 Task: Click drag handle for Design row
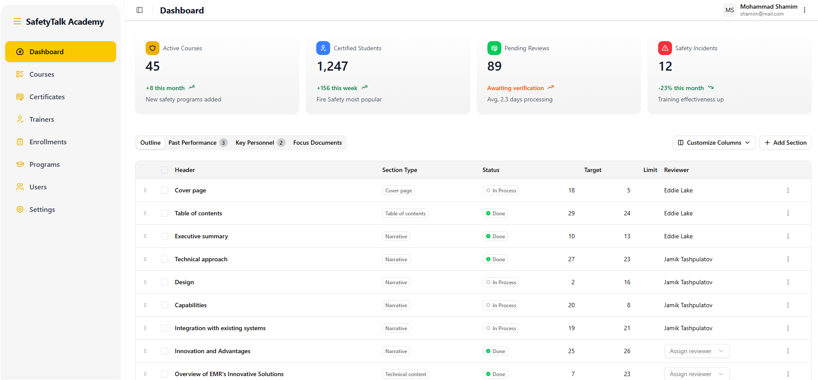pyautogui.click(x=145, y=282)
